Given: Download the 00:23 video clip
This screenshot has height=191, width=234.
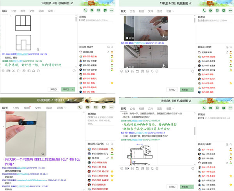Looking at the screenshot, I should pos(164,37).
